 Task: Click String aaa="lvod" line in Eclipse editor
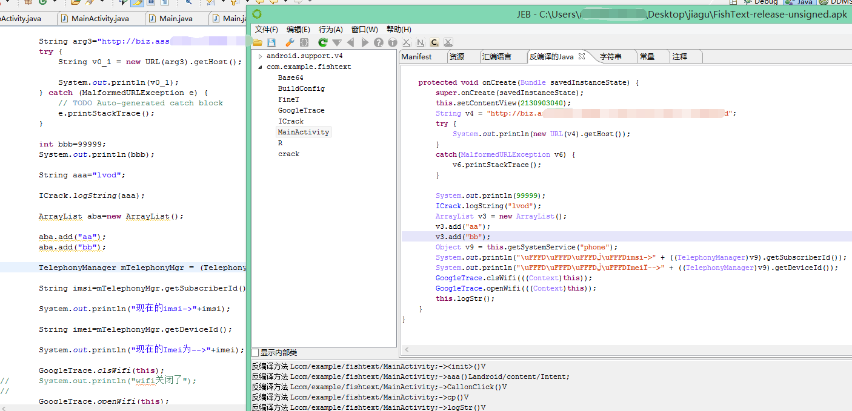[82, 175]
